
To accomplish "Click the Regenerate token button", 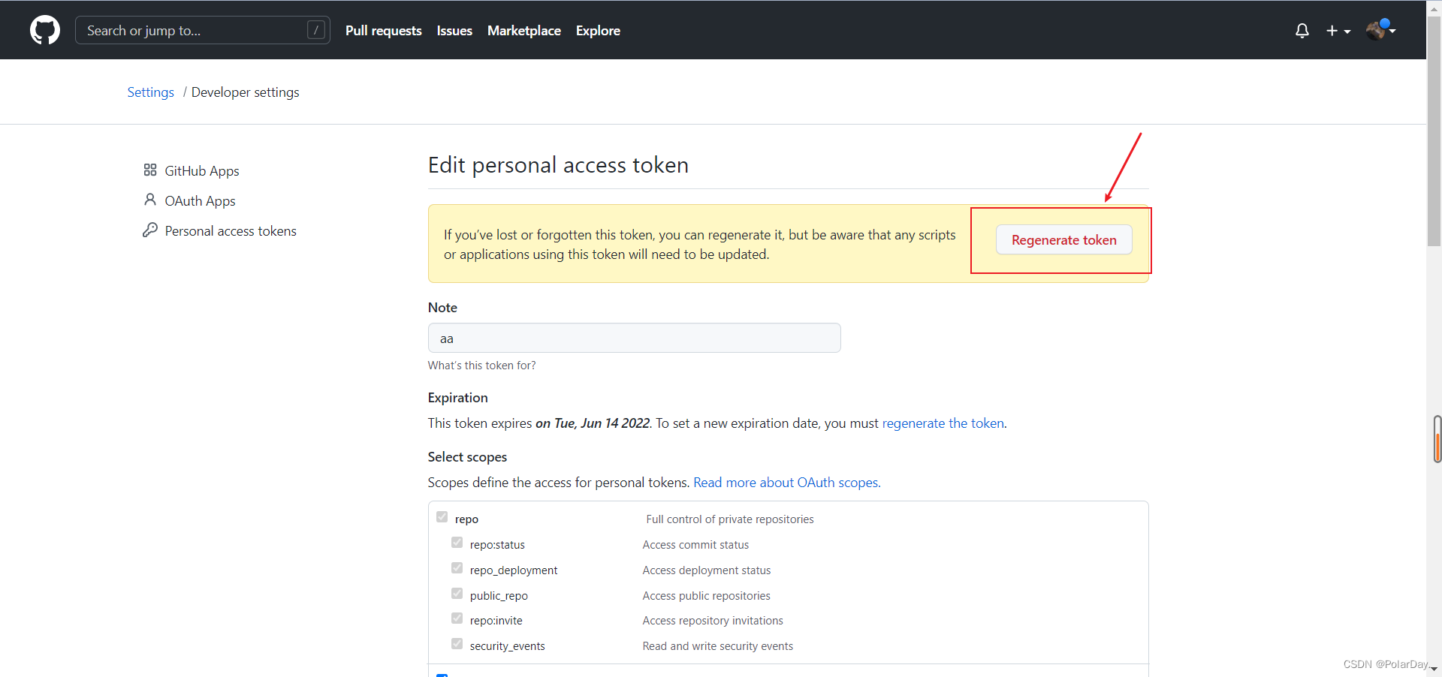I will (x=1063, y=240).
